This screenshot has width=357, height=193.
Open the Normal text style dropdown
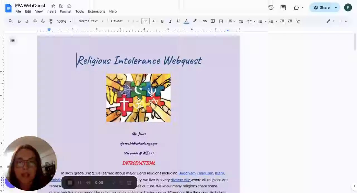pyautogui.click(x=91, y=21)
